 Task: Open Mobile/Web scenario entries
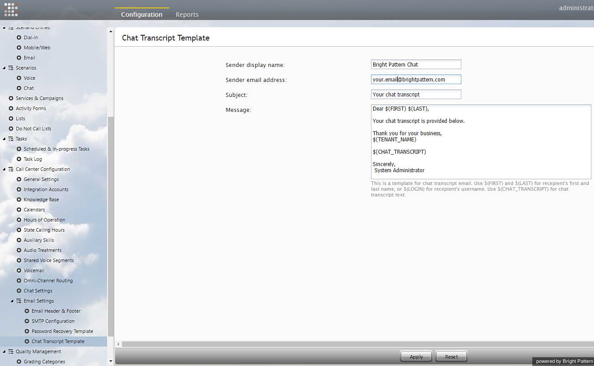coord(37,48)
